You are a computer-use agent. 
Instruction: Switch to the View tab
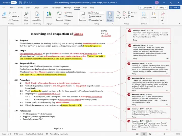click(85, 8)
